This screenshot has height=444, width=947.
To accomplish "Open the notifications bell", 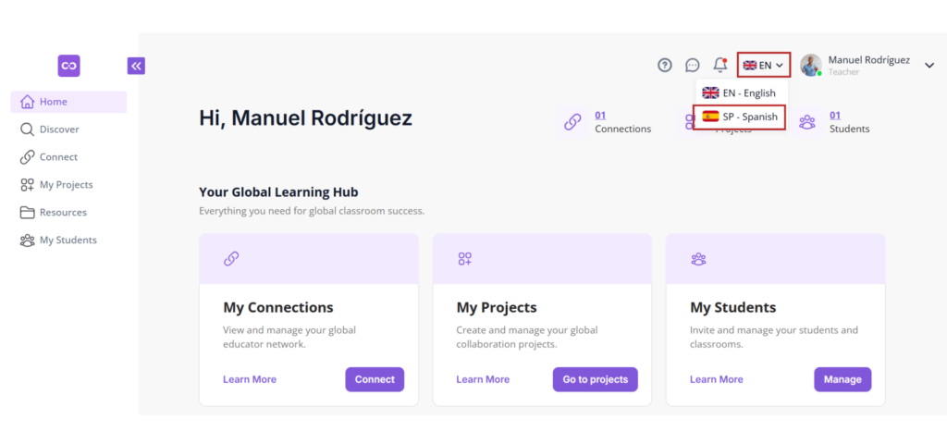I will point(719,65).
